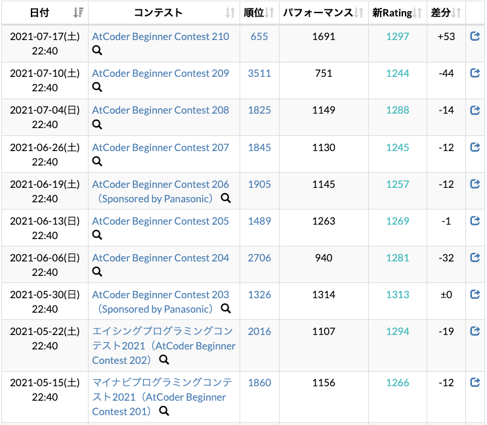Sort table by 差分 column

click(x=446, y=12)
